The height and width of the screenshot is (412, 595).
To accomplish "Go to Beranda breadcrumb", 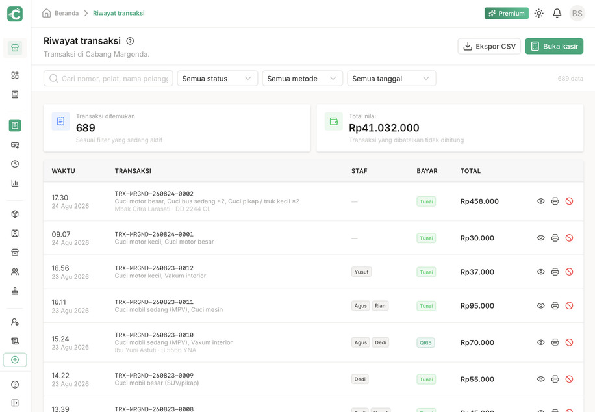I will point(66,13).
